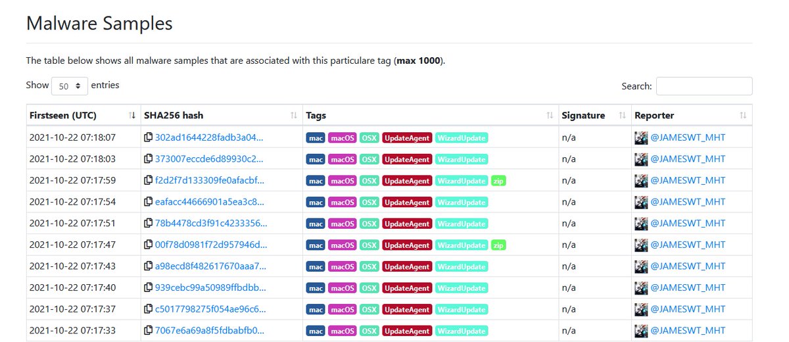
Task: Click OSX tag in eafacc44666901 row
Action: (x=370, y=203)
